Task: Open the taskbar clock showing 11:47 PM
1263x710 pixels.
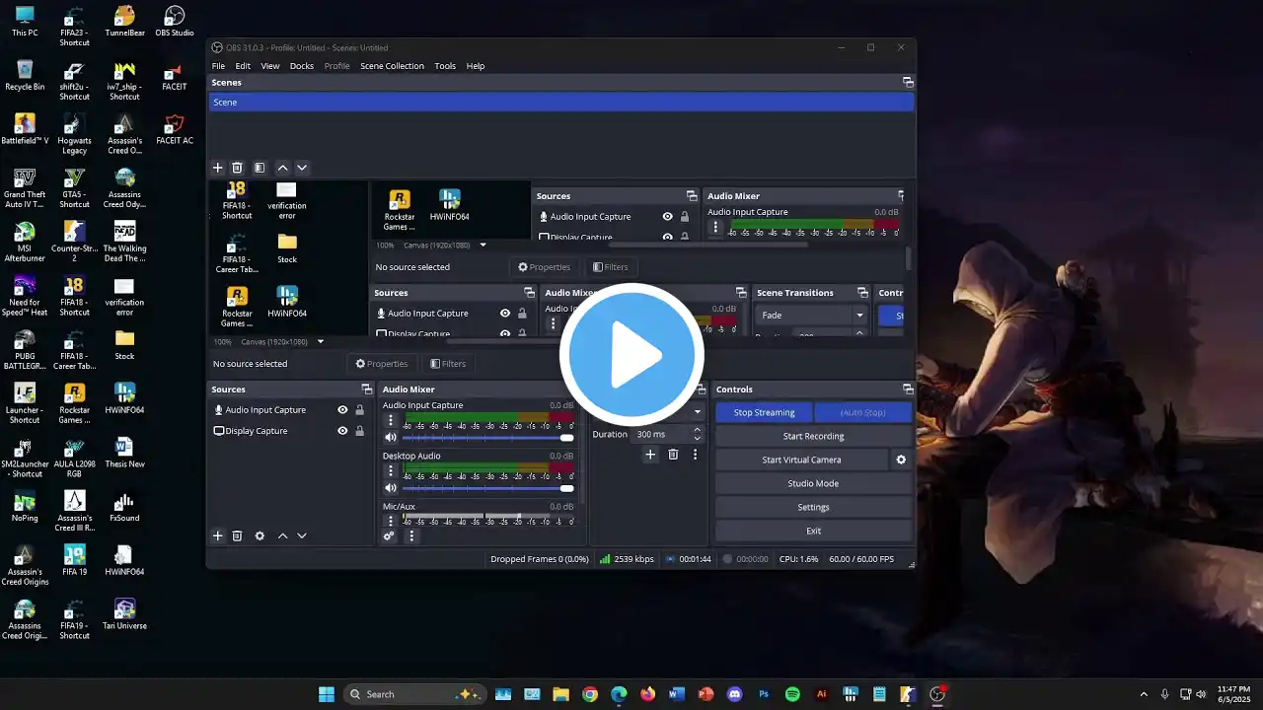Action: click(1233, 694)
